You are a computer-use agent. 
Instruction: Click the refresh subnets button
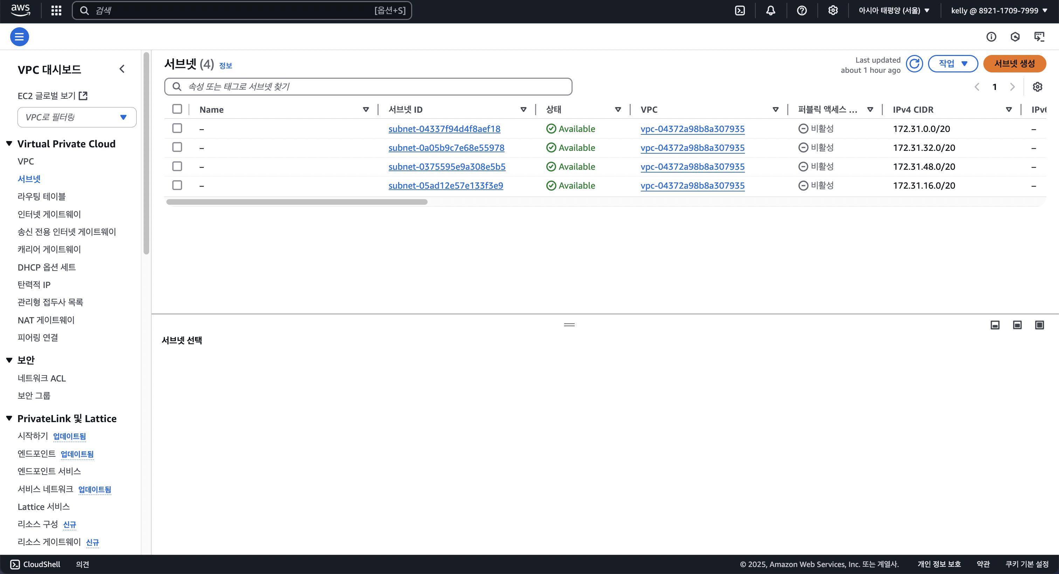coord(914,64)
